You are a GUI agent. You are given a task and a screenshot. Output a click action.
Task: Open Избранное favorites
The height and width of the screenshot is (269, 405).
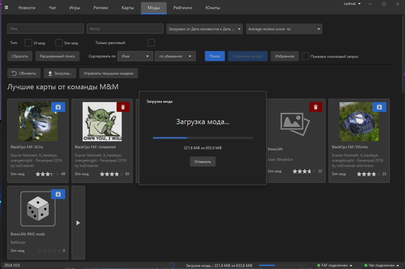click(285, 56)
